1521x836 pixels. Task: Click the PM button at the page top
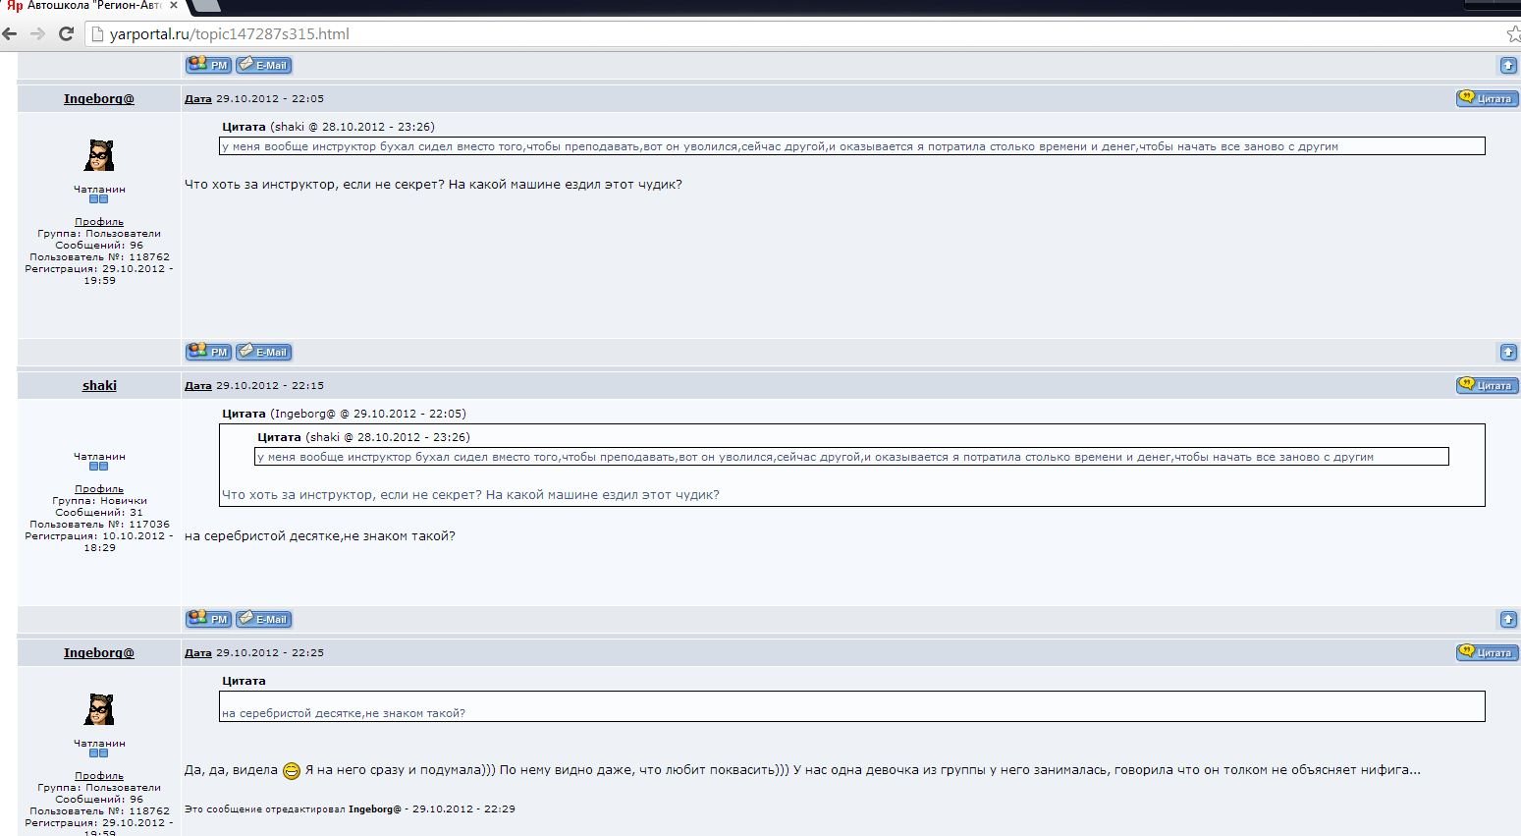pos(208,65)
